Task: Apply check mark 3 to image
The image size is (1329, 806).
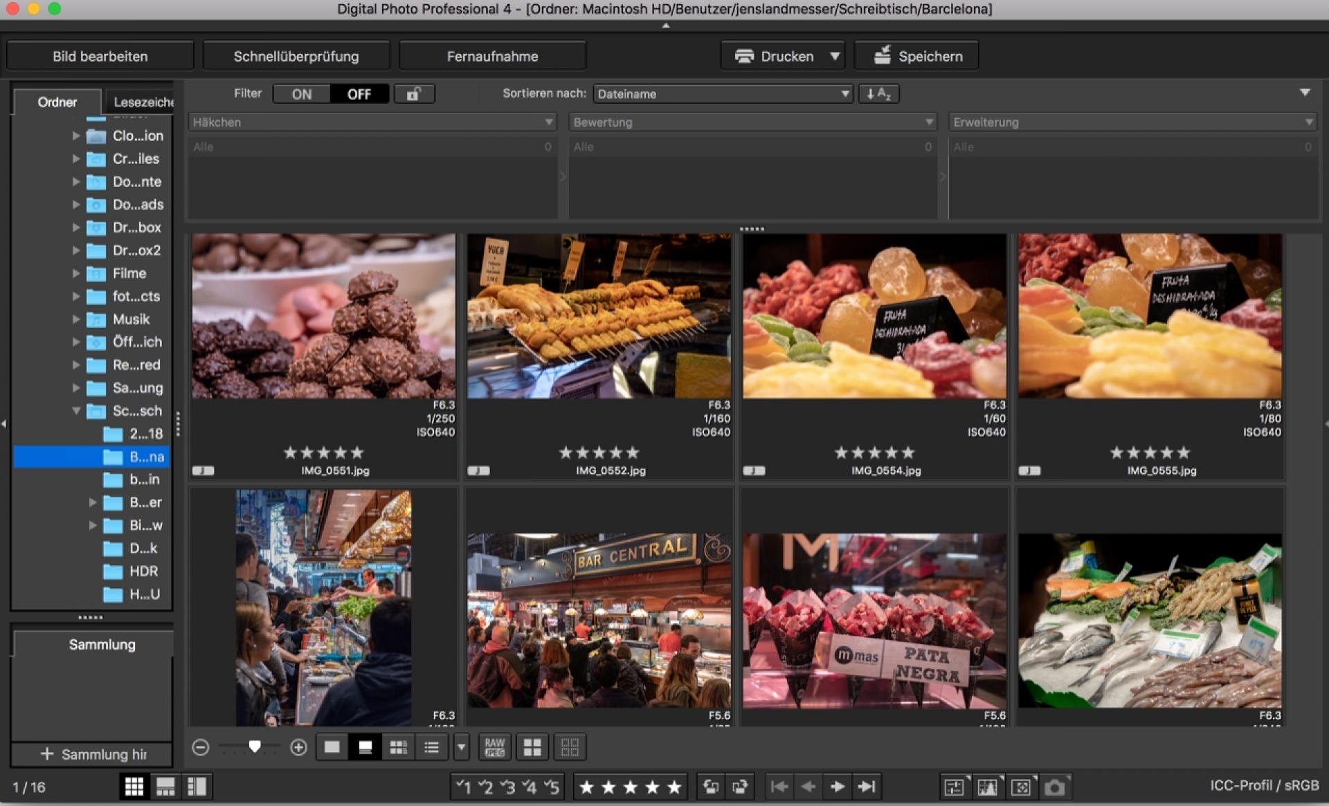Action: pyautogui.click(x=507, y=787)
